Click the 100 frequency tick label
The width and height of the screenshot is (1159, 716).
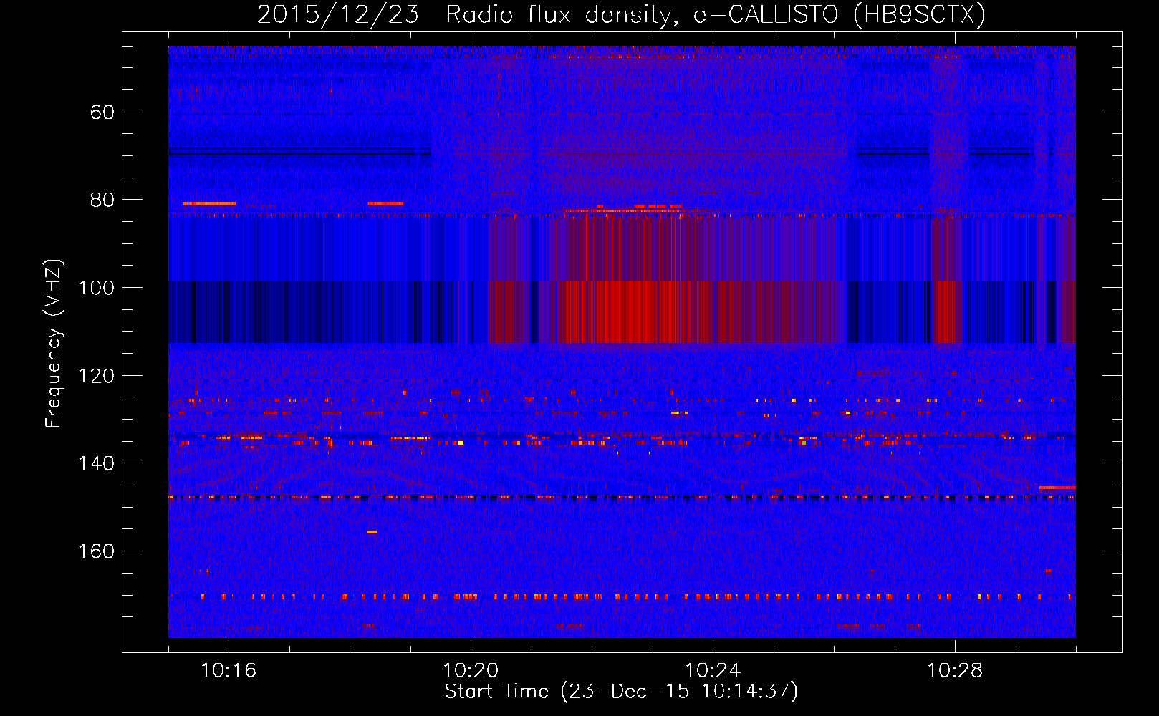(96, 288)
